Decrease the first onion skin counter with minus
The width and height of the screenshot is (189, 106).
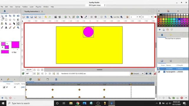[137, 17]
